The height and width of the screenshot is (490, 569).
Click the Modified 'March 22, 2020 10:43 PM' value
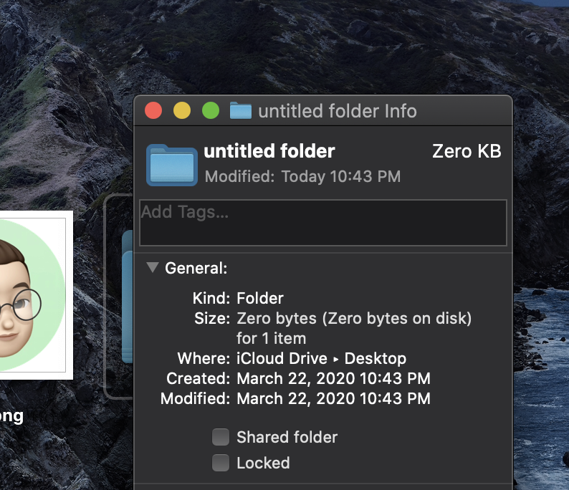[333, 398]
